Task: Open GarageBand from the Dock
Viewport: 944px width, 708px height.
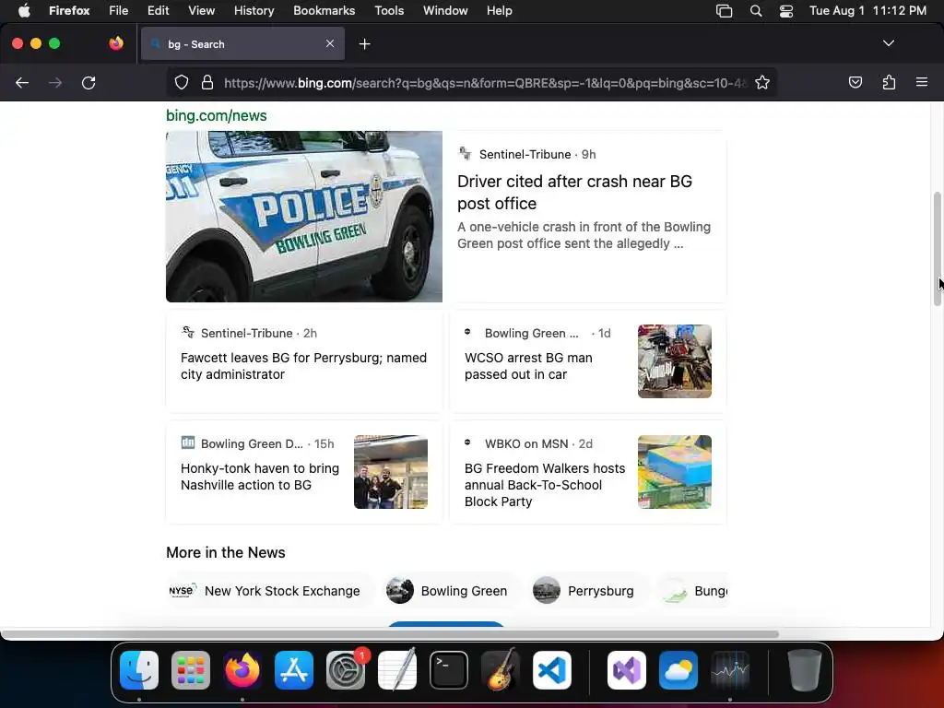Action: click(x=501, y=670)
